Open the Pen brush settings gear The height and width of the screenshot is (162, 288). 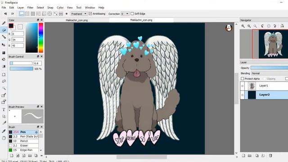(36, 132)
